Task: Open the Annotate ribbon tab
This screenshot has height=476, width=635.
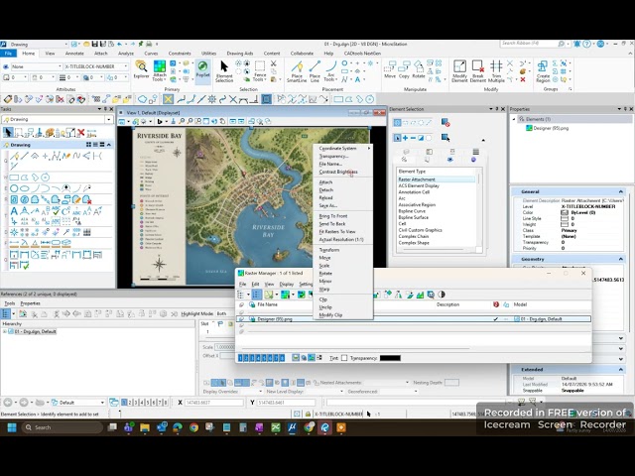Action: [x=74, y=54]
